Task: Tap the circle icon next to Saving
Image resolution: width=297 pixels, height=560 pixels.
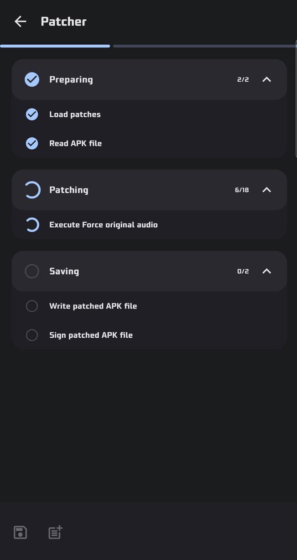Action: pyautogui.click(x=32, y=271)
